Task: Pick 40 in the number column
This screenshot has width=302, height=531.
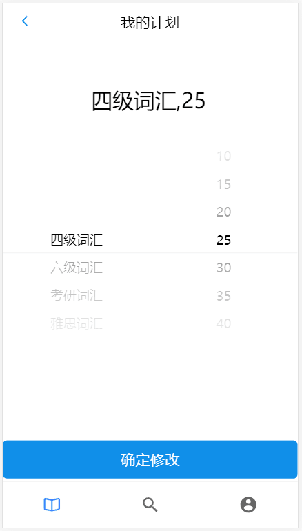Action: coord(224,323)
